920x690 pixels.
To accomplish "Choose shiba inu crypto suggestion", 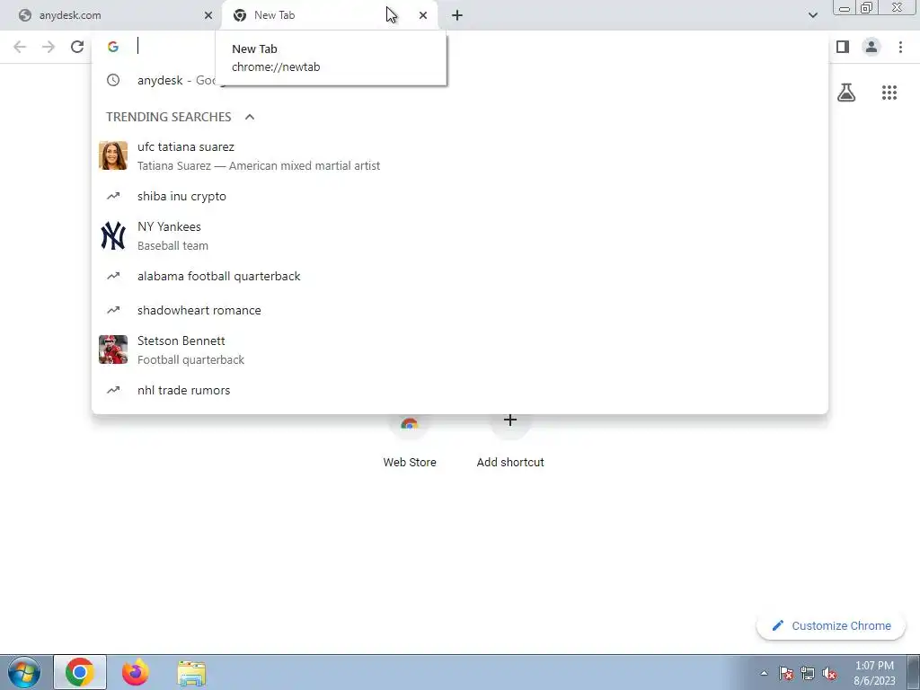I will [460, 196].
